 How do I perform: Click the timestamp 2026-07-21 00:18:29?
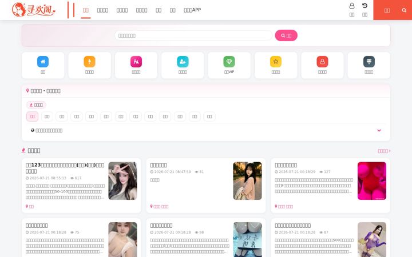coord(297,172)
